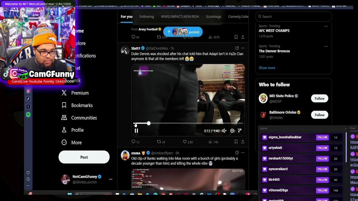This screenshot has height=201, width=358.
Task: Bookmark the Army Football post
Action: pos(236,37)
